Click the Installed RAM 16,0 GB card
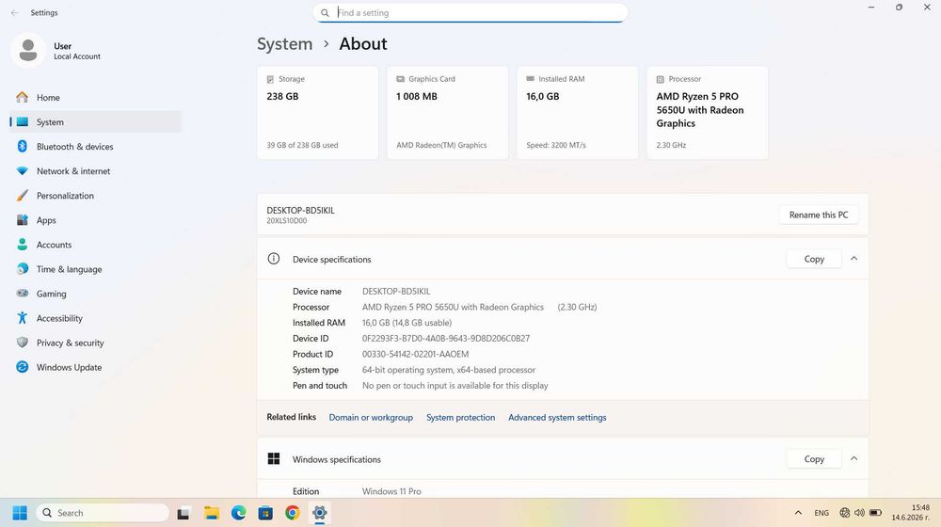 578,113
